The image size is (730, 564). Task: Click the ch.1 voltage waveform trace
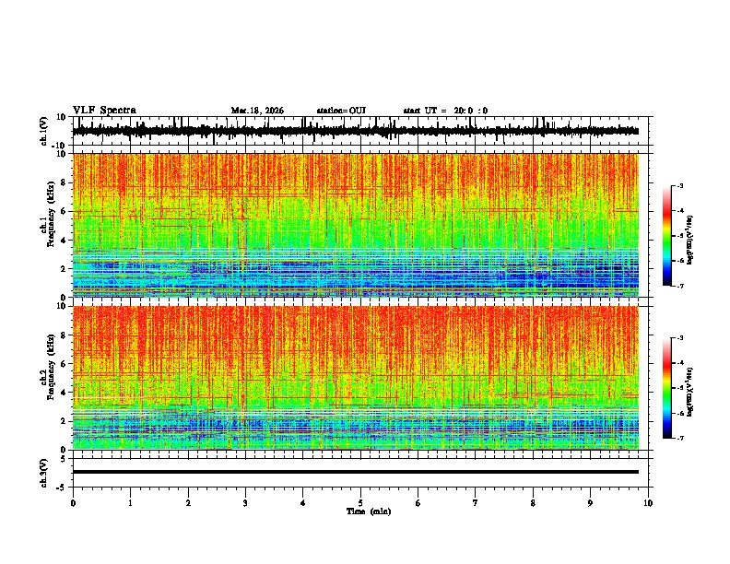pos(355,131)
